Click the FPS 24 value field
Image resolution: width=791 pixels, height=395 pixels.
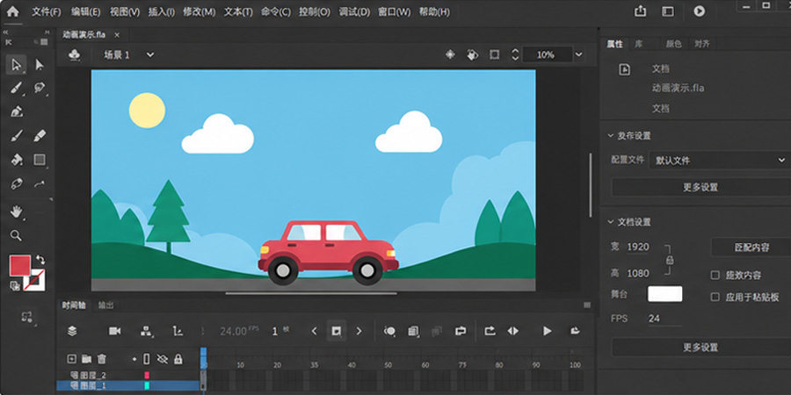tap(665, 319)
